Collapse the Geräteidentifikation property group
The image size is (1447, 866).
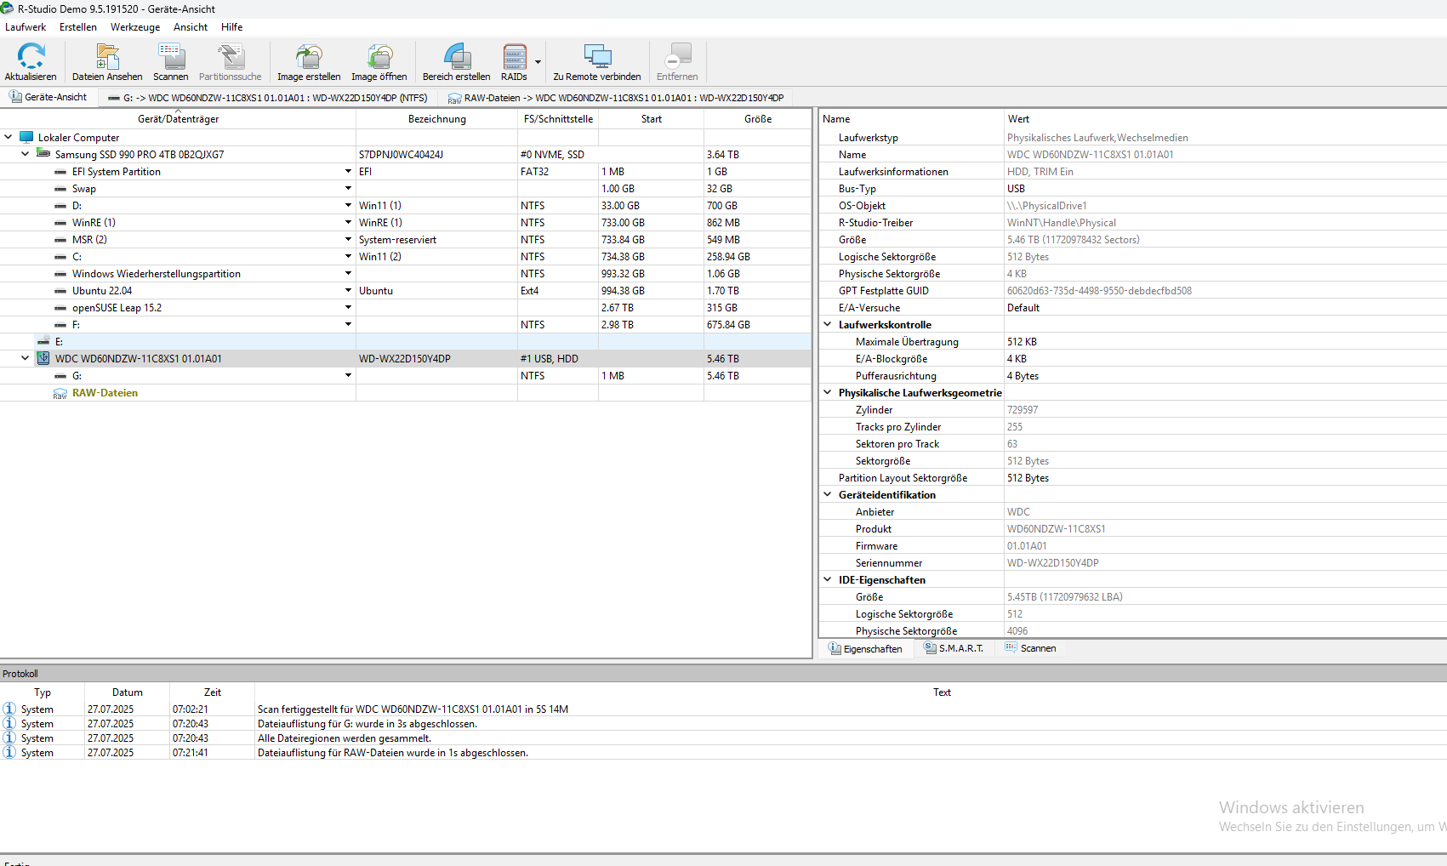point(828,494)
